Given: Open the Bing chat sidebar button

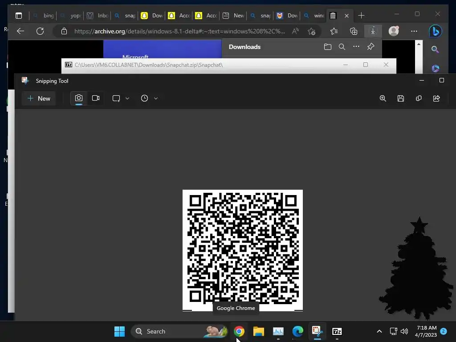Looking at the screenshot, I should tap(436, 31).
